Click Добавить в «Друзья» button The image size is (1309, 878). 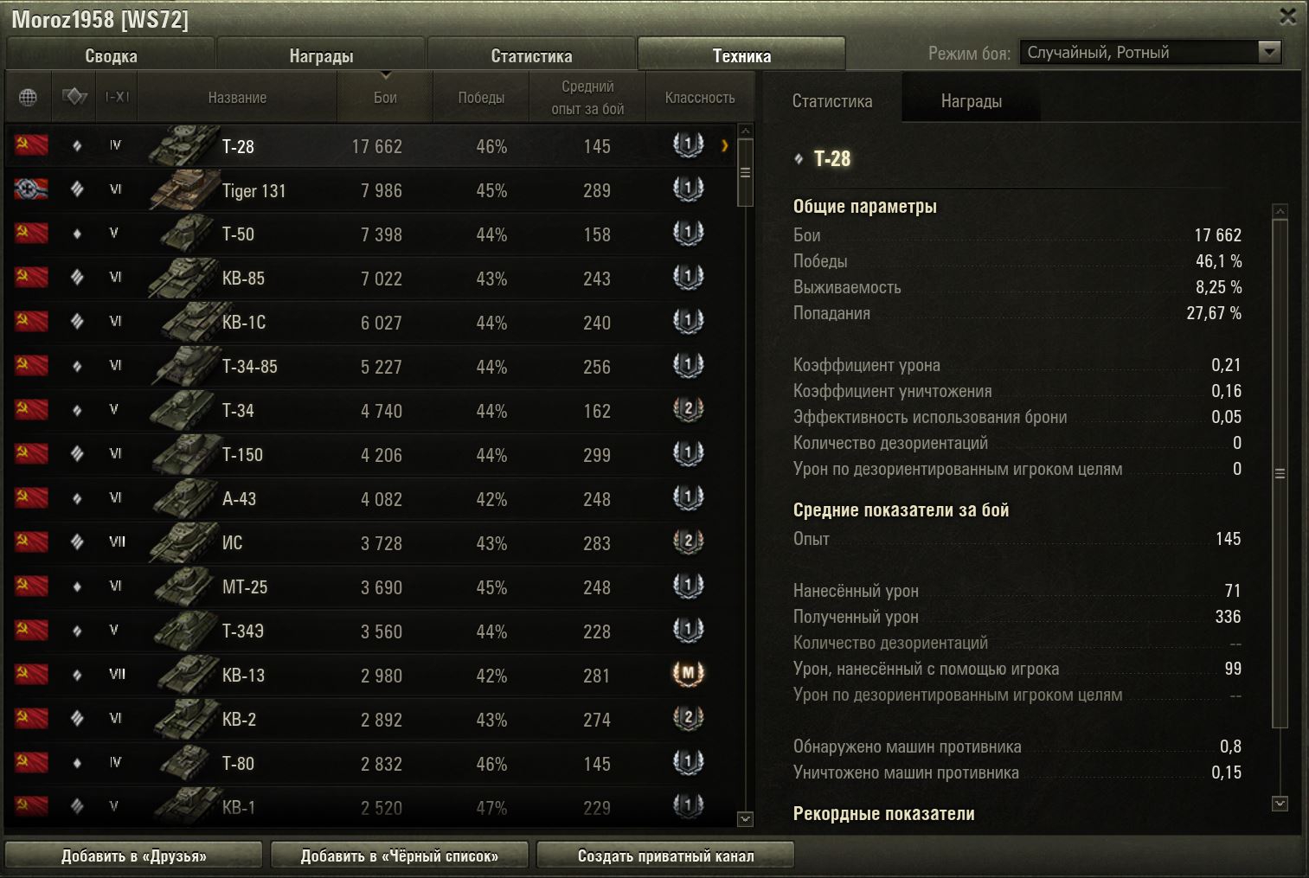pos(134,856)
